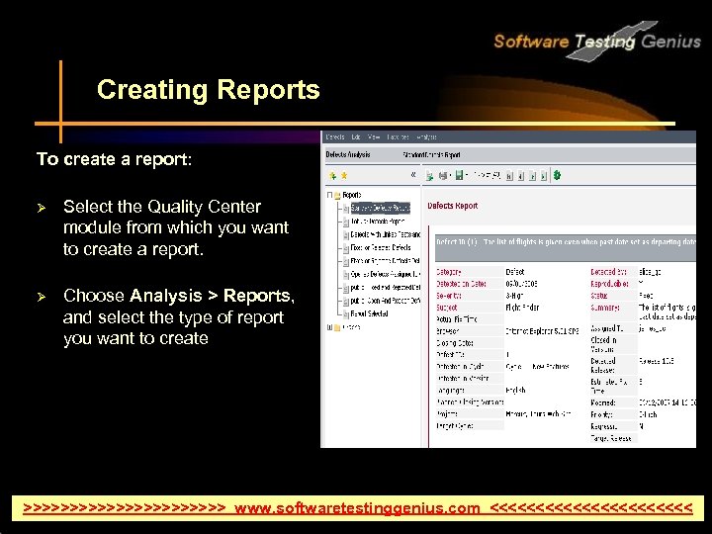The image size is (712, 534).
Task: Click document icon beside Report Selected
Action: click(x=346, y=313)
